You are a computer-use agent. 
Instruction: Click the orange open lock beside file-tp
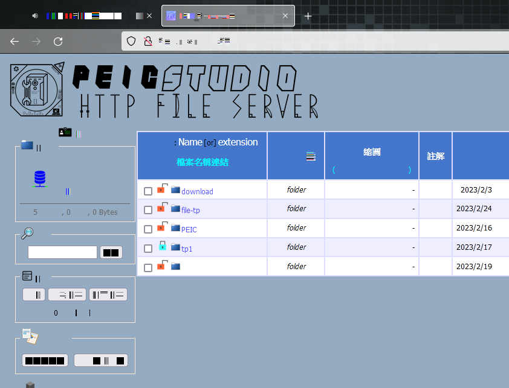pos(162,207)
